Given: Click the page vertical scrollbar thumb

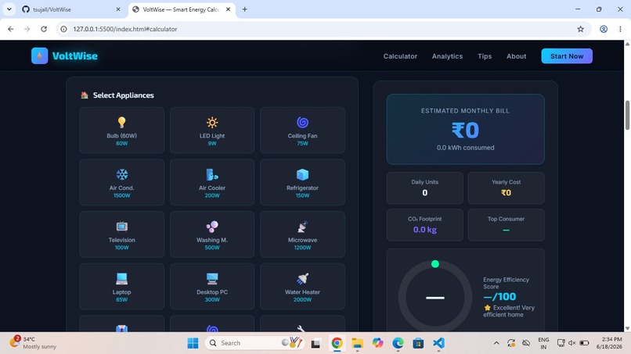Looking at the screenshot, I should click(x=627, y=115).
